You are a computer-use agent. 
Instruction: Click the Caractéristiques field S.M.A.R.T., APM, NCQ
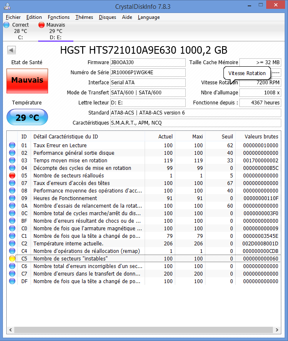[196, 123]
